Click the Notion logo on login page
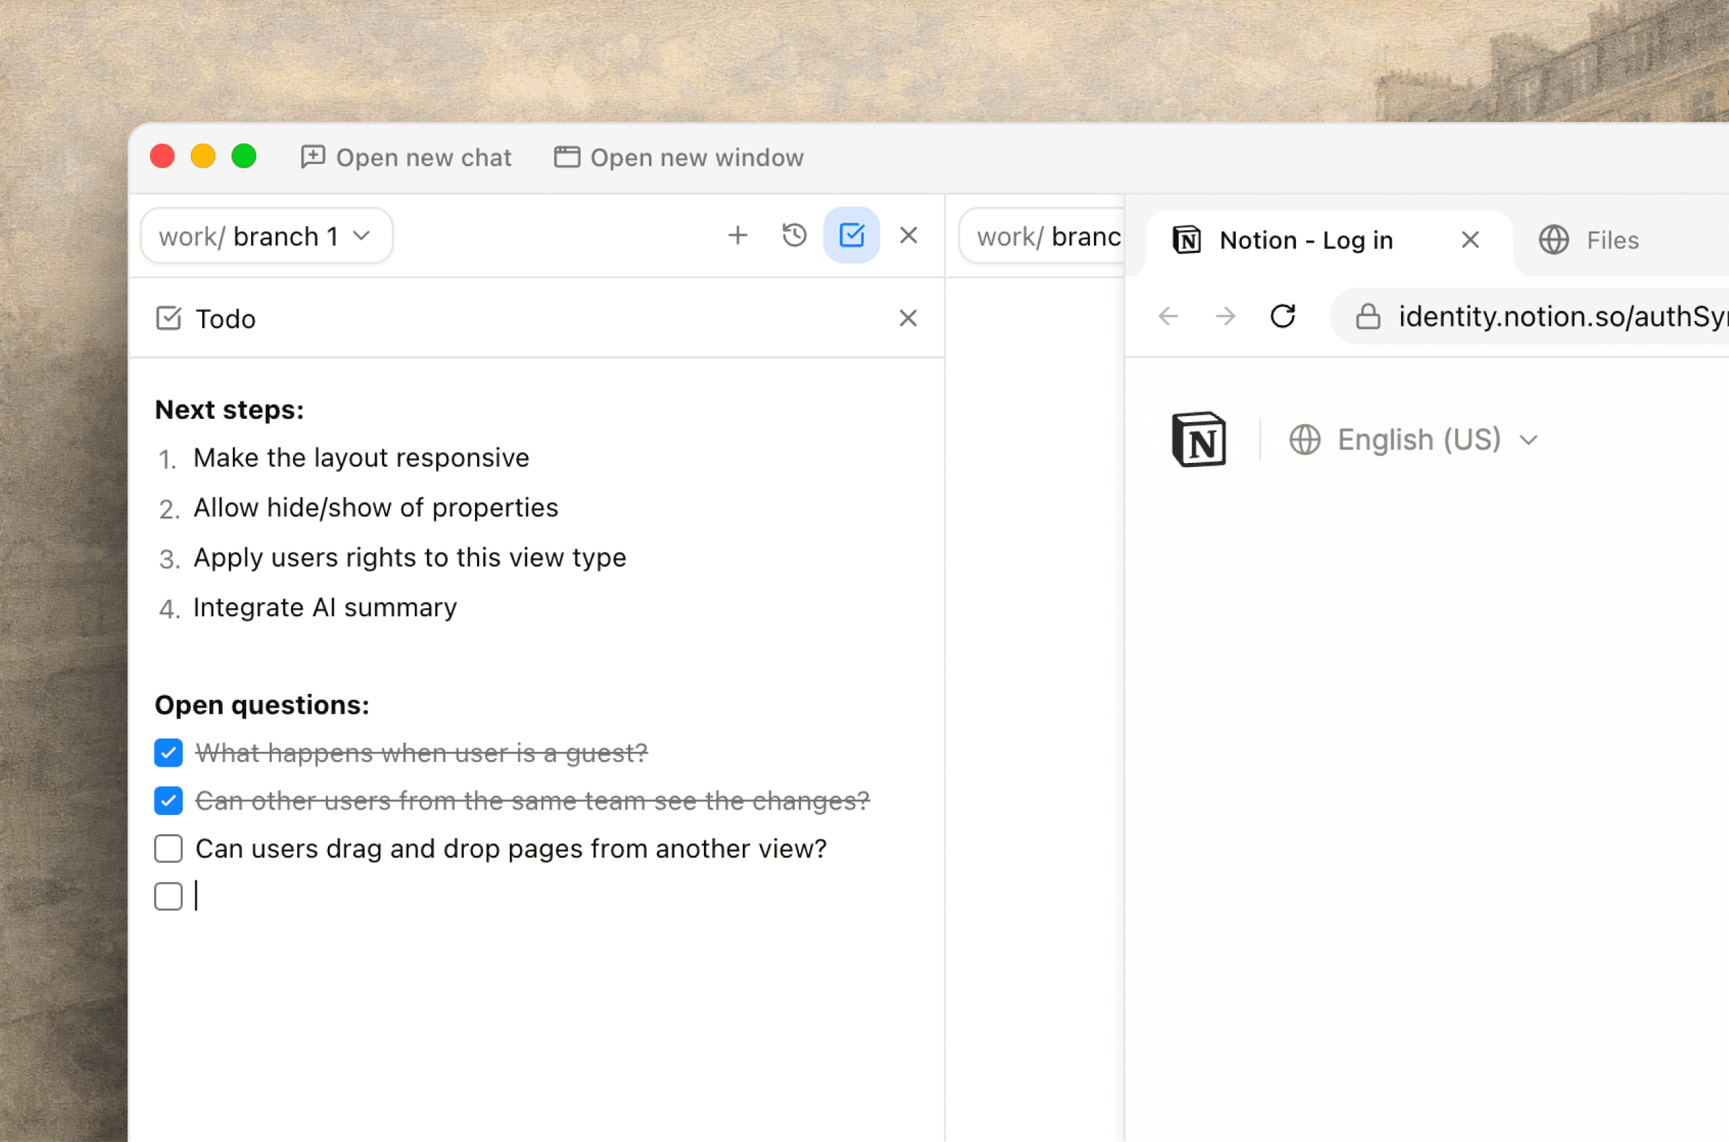 [x=1199, y=439]
